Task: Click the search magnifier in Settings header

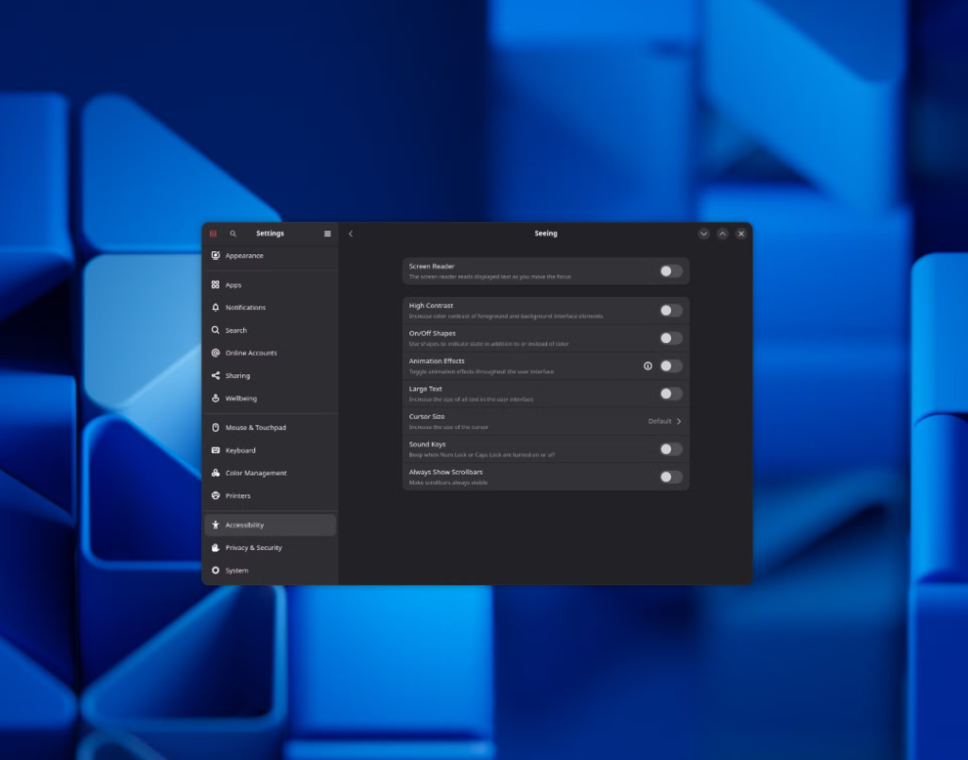Action: [233, 233]
